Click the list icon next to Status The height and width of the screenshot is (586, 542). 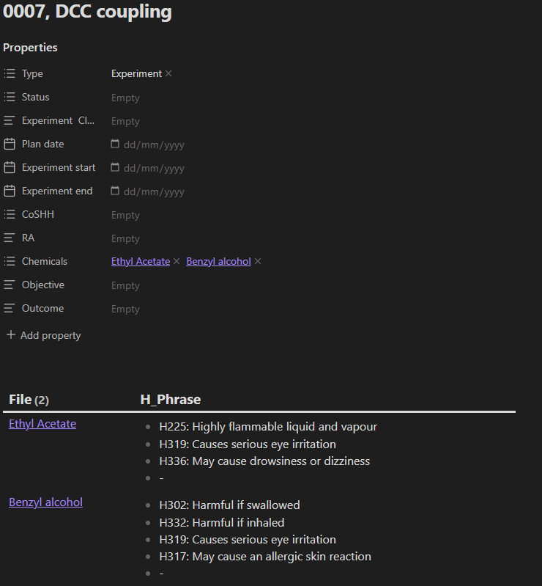click(10, 98)
